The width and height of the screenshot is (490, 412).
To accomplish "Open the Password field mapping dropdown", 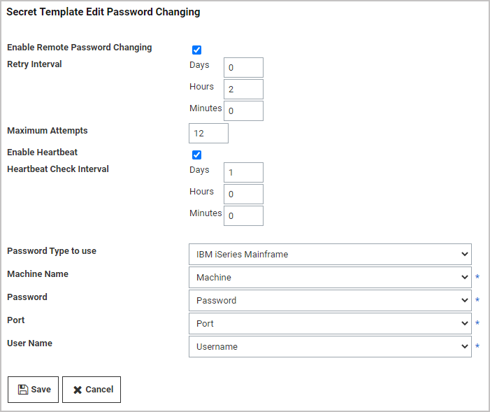I will (x=330, y=301).
